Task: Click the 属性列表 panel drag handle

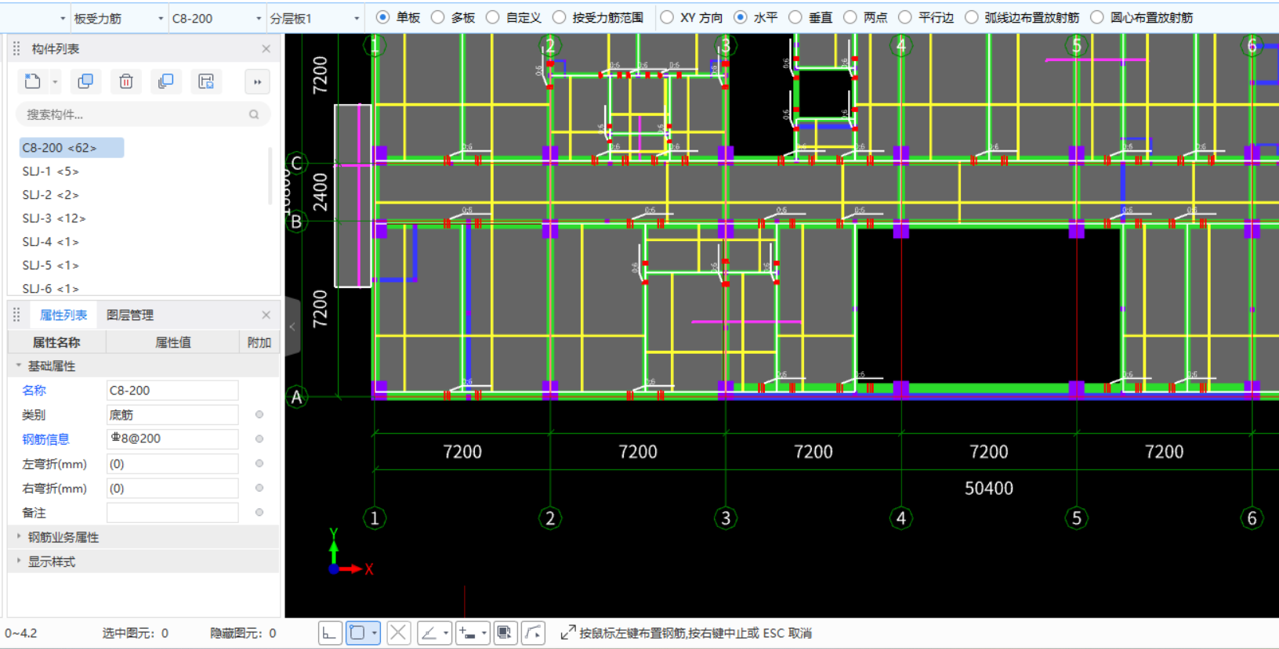Action: pos(16,315)
